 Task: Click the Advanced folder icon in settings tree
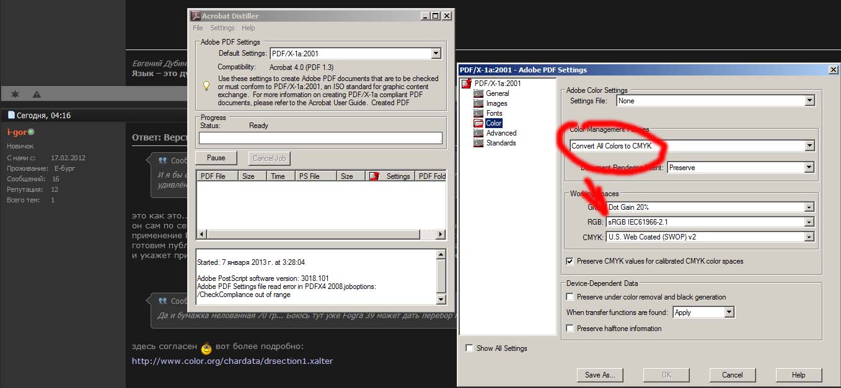click(x=478, y=133)
